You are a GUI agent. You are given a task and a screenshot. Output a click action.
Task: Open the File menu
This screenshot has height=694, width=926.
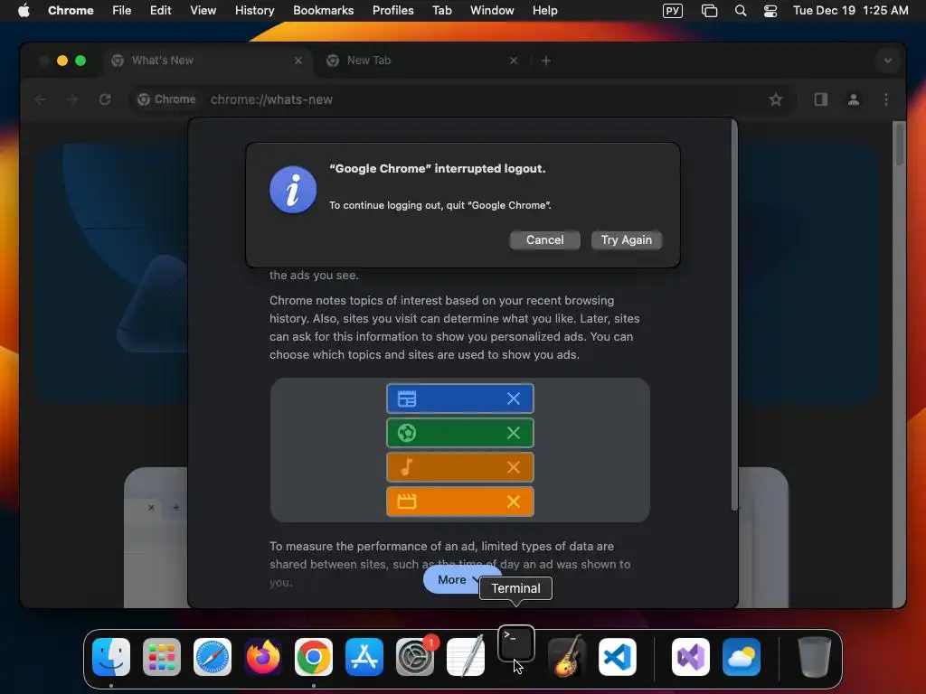pos(122,10)
